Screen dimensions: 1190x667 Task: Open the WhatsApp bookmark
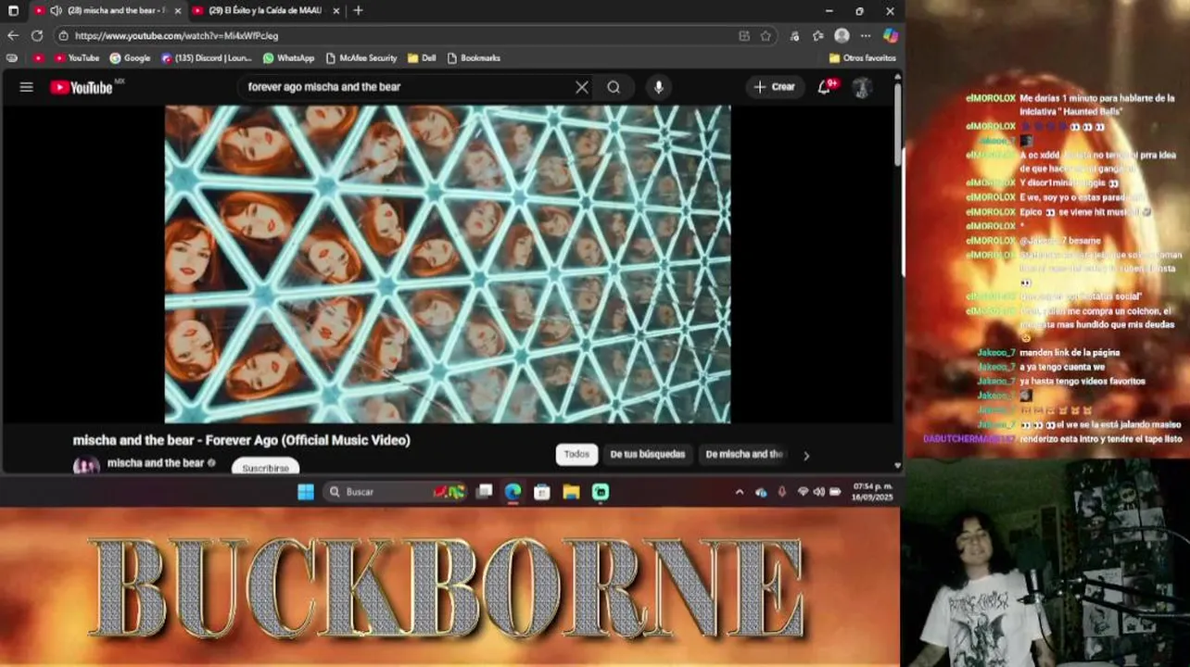[x=288, y=57]
